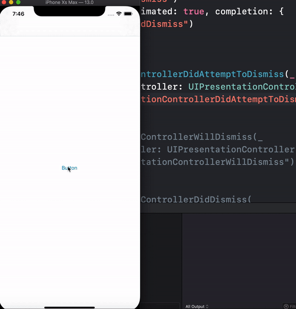
Task: Click the home indicator bar at bottom
Action: pos(70,307)
